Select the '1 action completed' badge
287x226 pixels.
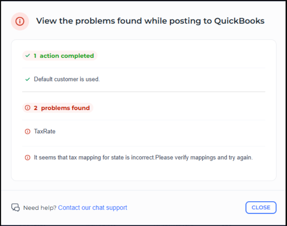60,56
